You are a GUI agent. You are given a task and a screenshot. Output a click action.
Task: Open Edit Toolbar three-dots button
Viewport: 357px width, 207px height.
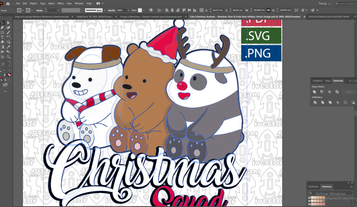pyautogui.click(x=5, y=91)
